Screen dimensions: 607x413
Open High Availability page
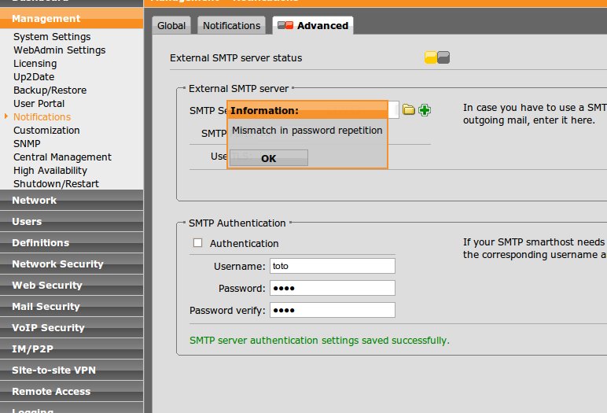click(50, 171)
